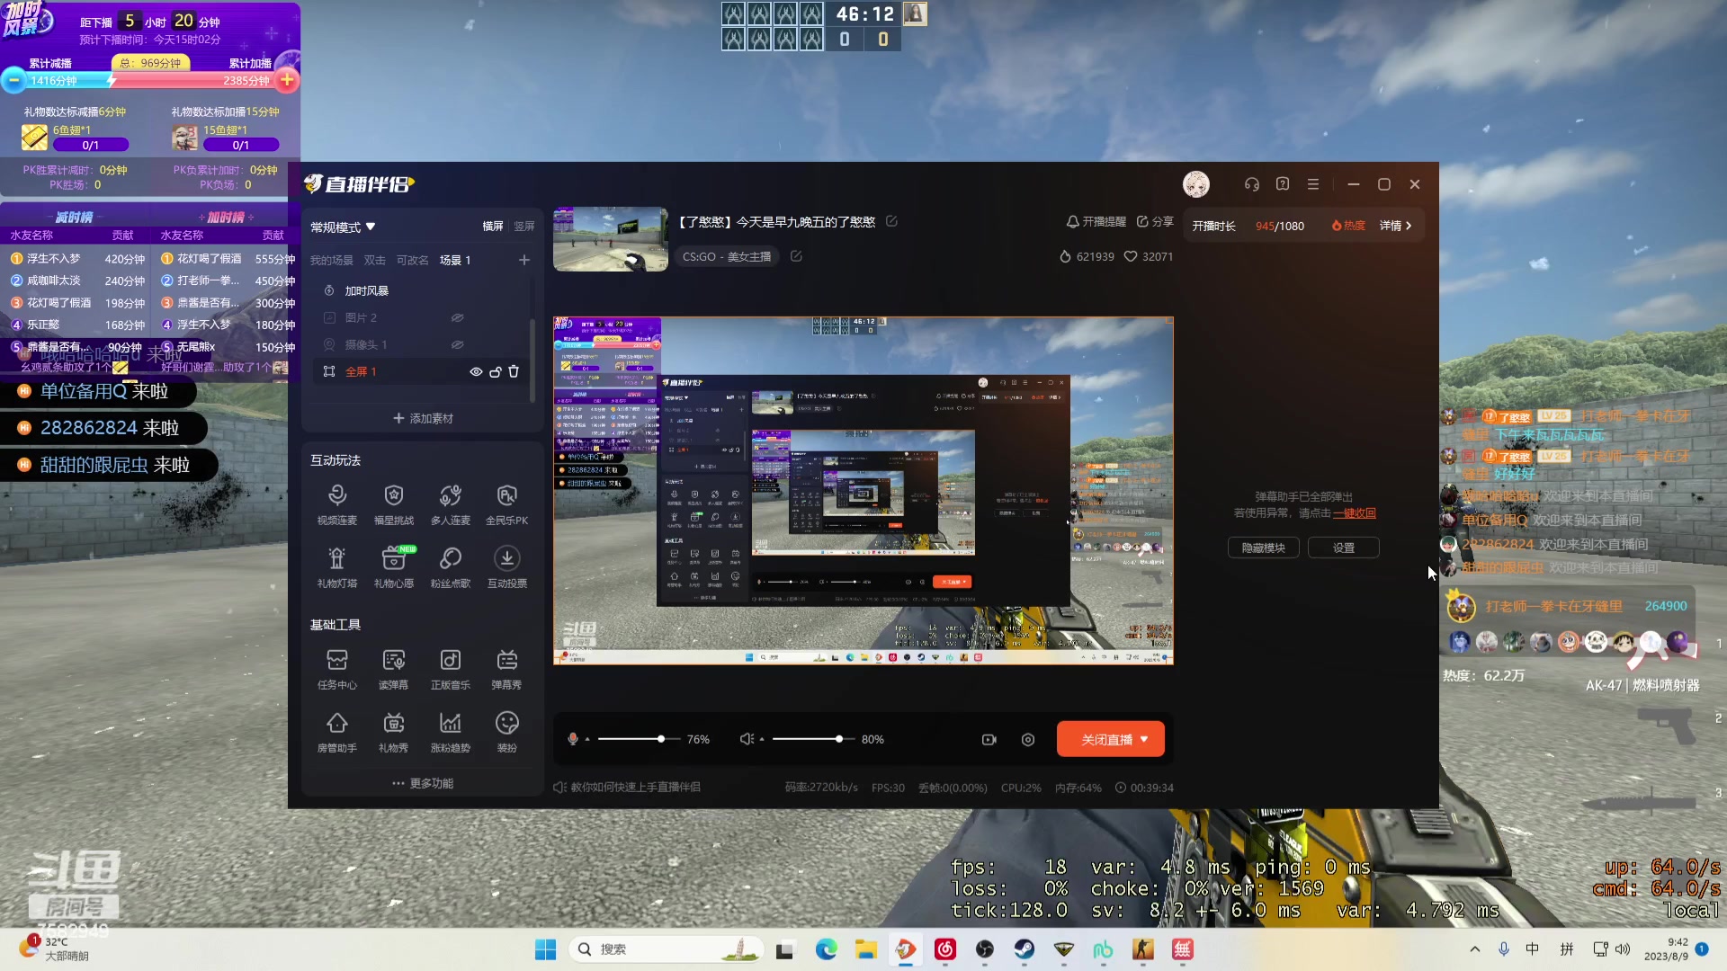
Task: Select the 可改名 scene tab
Action: click(413, 260)
